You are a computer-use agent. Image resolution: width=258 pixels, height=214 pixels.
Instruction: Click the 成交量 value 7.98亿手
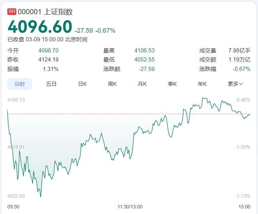click(x=239, y=51)
